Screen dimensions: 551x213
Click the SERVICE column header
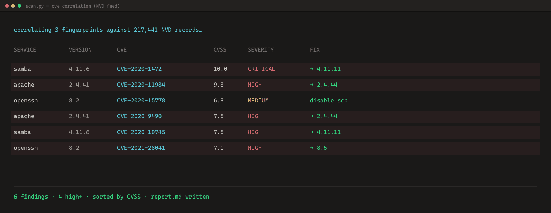[25, 50]
